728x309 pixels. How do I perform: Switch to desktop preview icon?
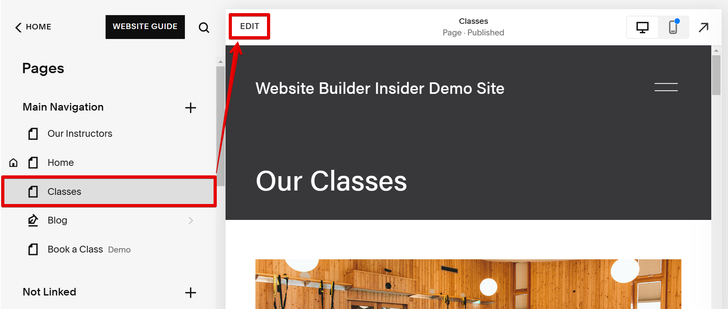pyautogui.click(x=642, y=27)
